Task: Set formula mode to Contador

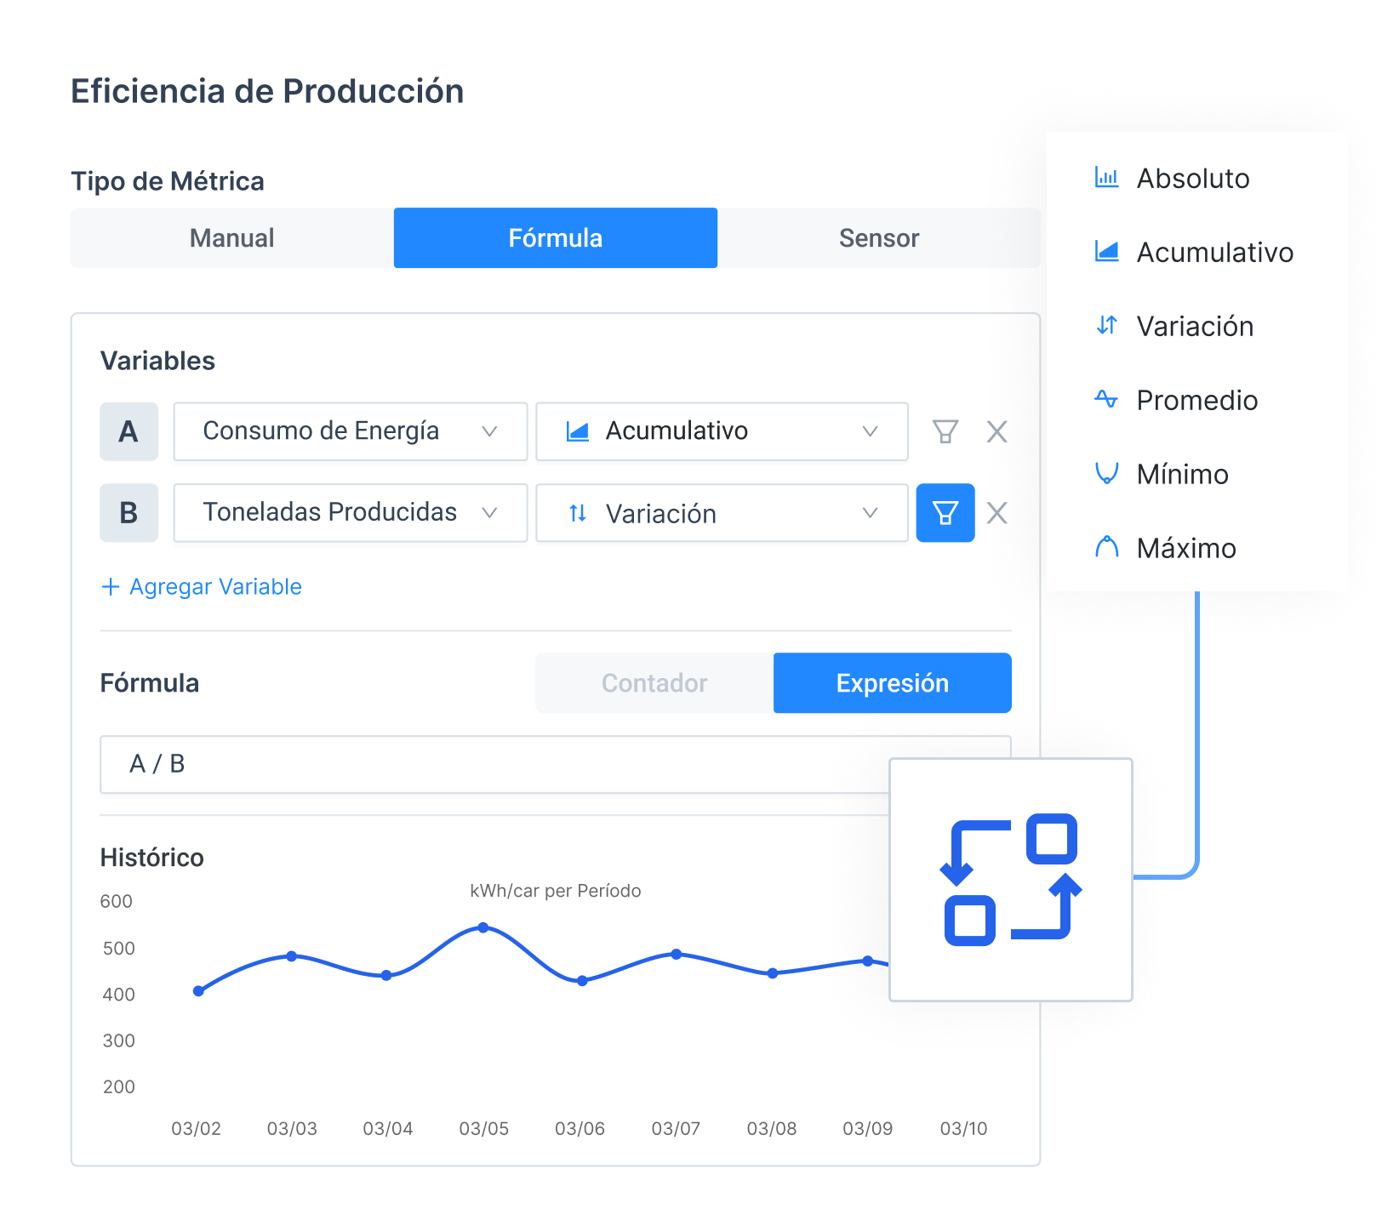Action: tap(654, 683)
